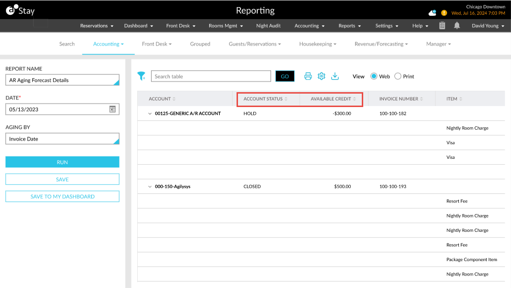Open the David Young user menu
Viewport: 511px width, 288px height.
488,26
